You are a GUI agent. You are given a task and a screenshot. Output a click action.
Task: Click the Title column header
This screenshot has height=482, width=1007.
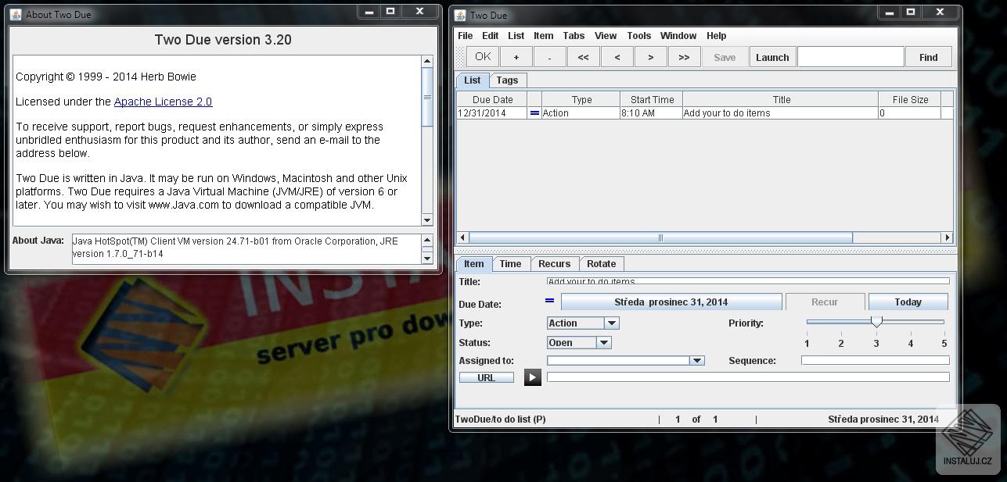coord(781,100)
